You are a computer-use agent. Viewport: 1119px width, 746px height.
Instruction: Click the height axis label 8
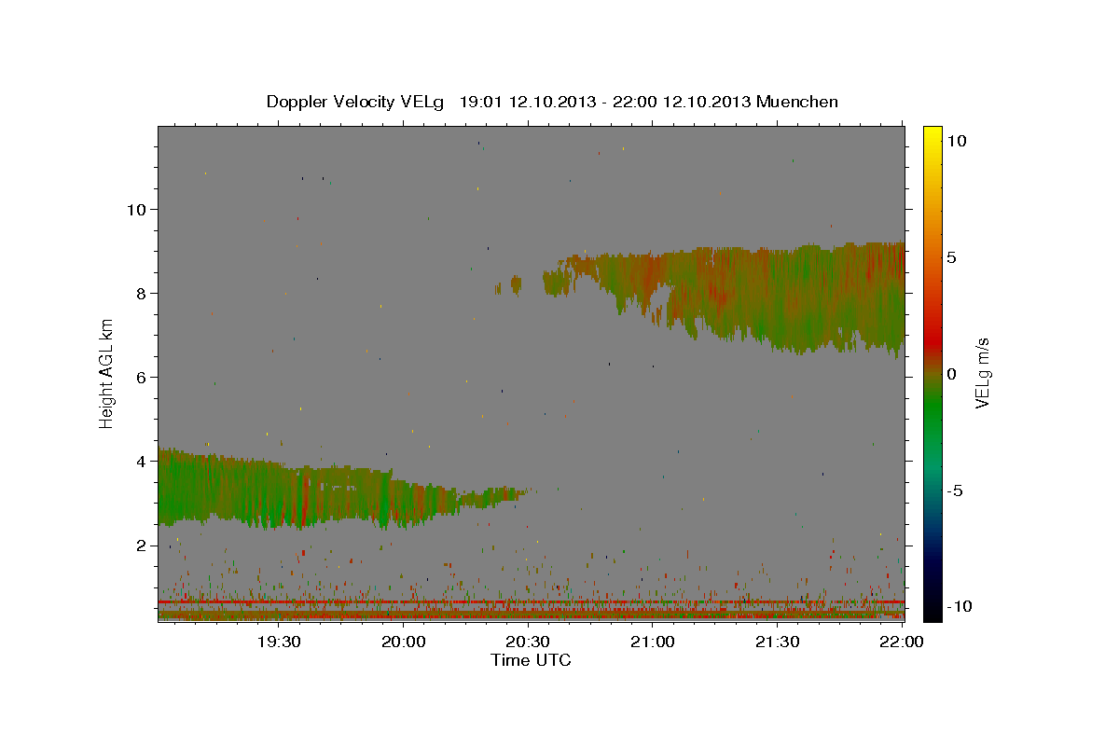(141, 294)
